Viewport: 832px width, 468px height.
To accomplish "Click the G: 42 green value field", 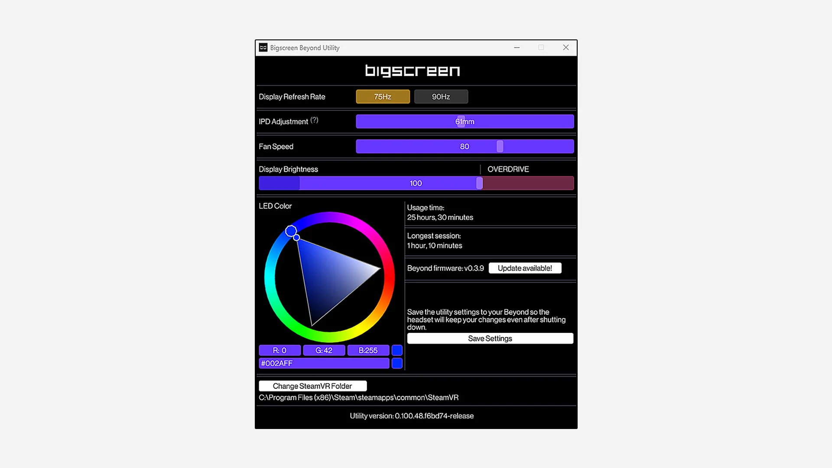I will click(324, 350).
